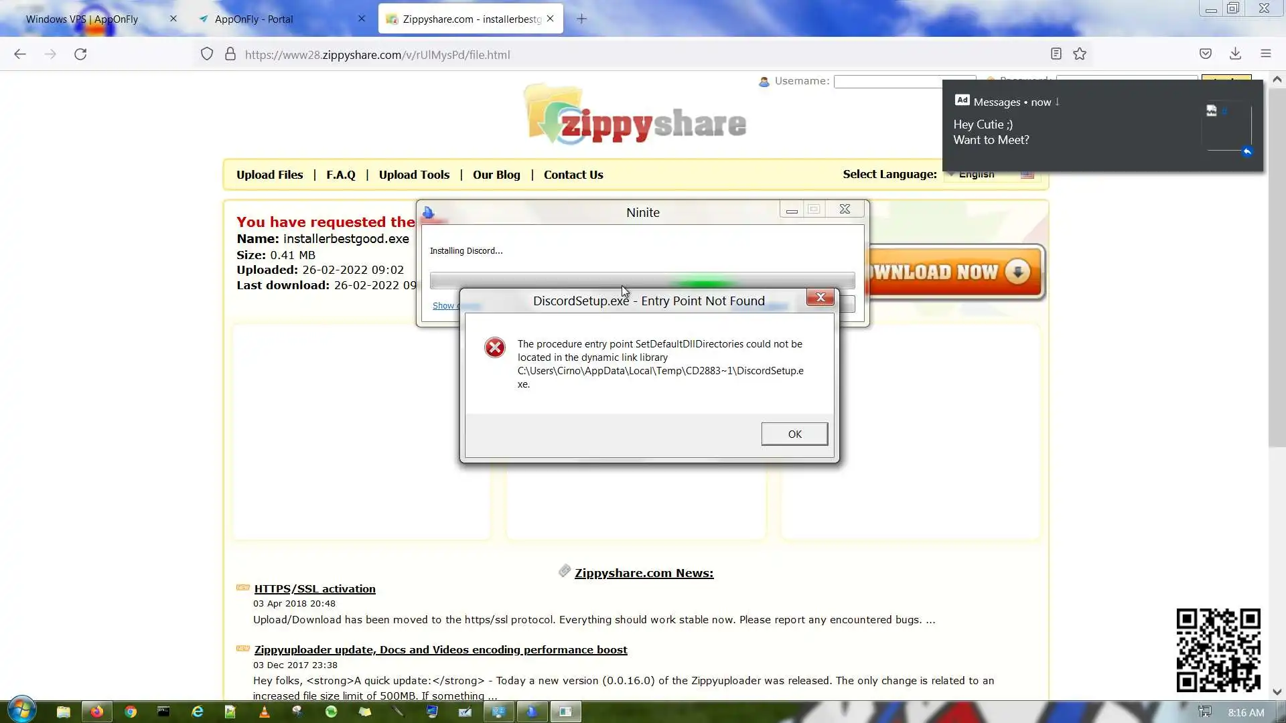Open the HTTPS/SSL activation news link

pyautogui.click(x=315, y=588)
